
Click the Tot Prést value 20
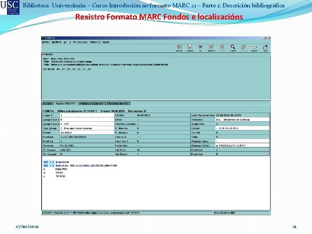163,150
